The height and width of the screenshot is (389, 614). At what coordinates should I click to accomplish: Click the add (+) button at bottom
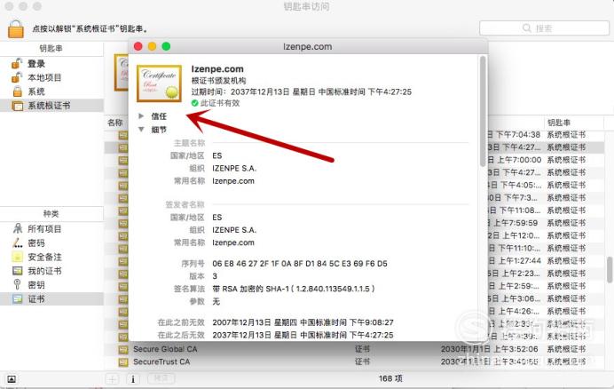[x=113, y=379]
